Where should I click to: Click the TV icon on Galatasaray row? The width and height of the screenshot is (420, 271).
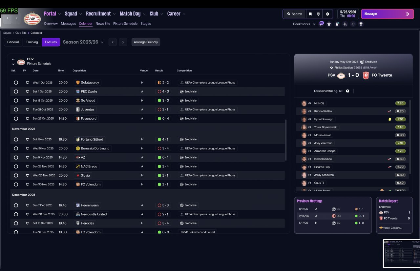(28, 83)
